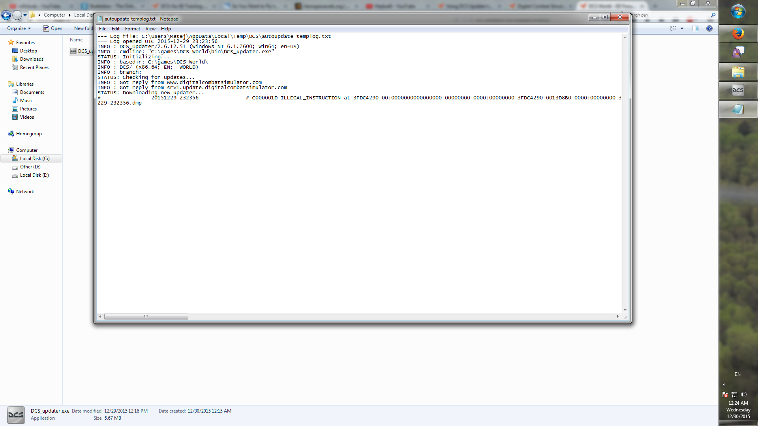Click the Windows Start orb
758x426 pixels.
click(x=738, y=11)
